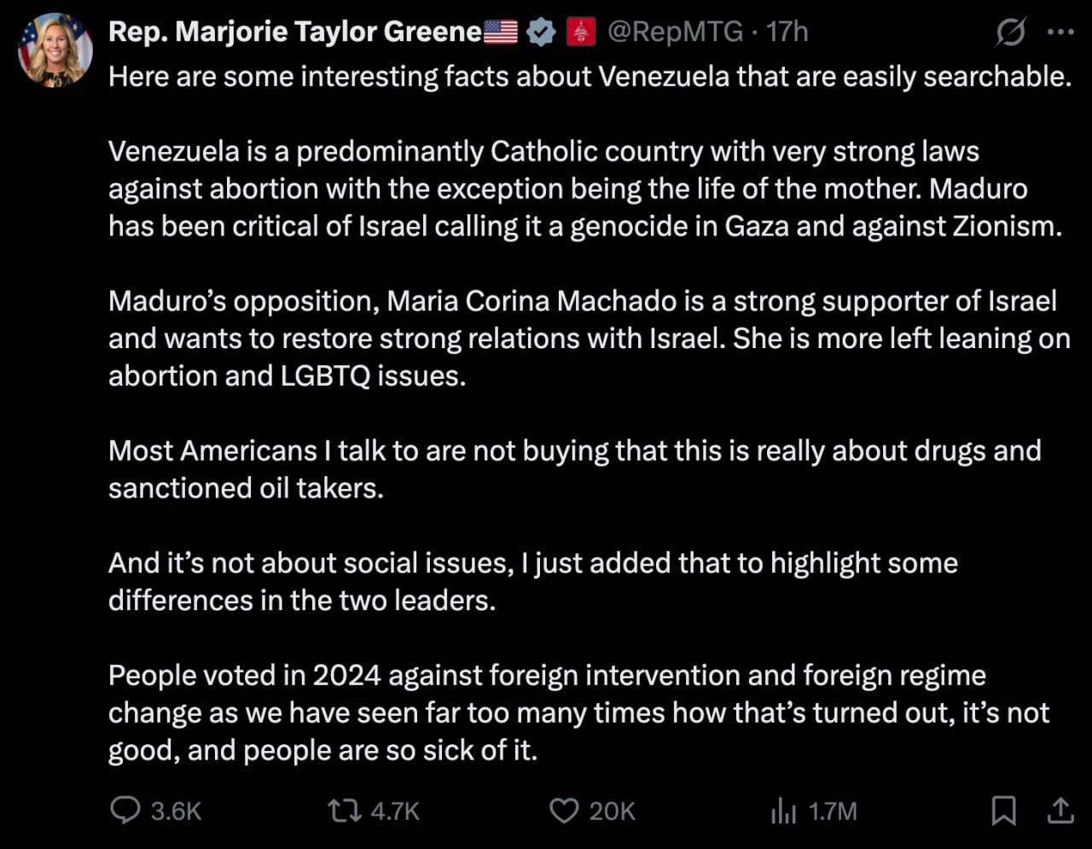This screenshot has width=1092, height=849.
Task: Click the 4.7K reposts count
Action: tap(395, 811)
